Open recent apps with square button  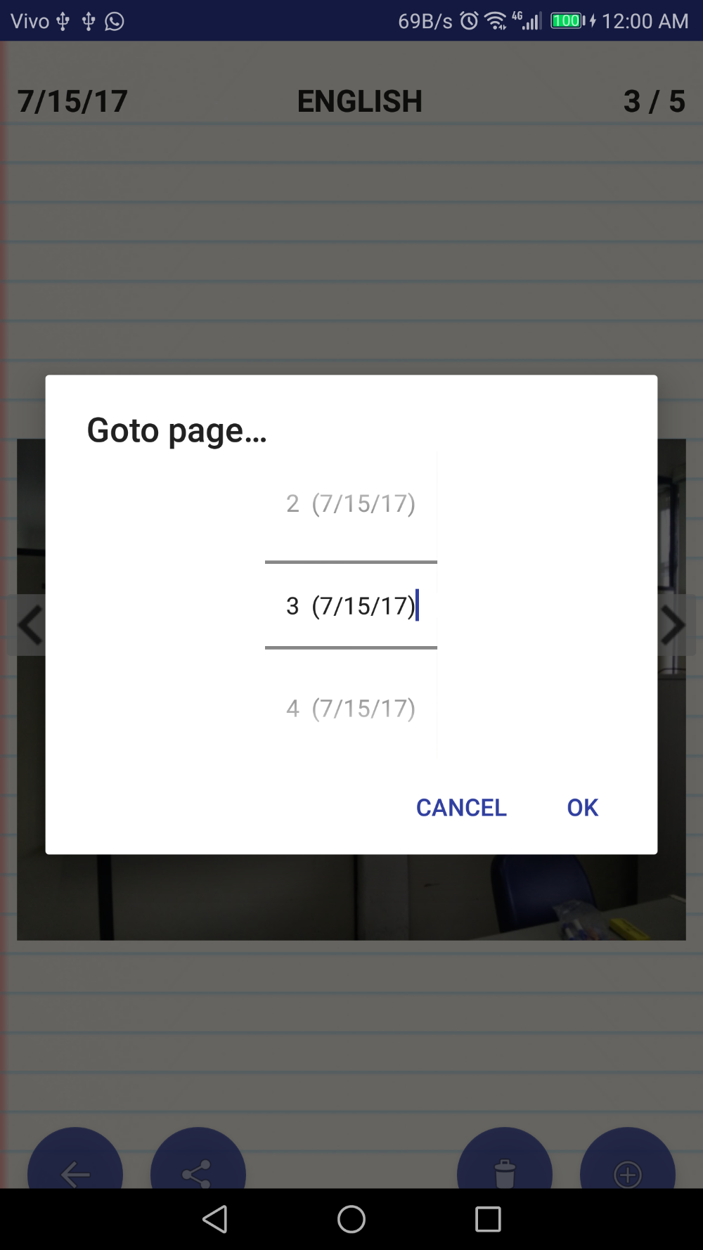pos(488,1219)
